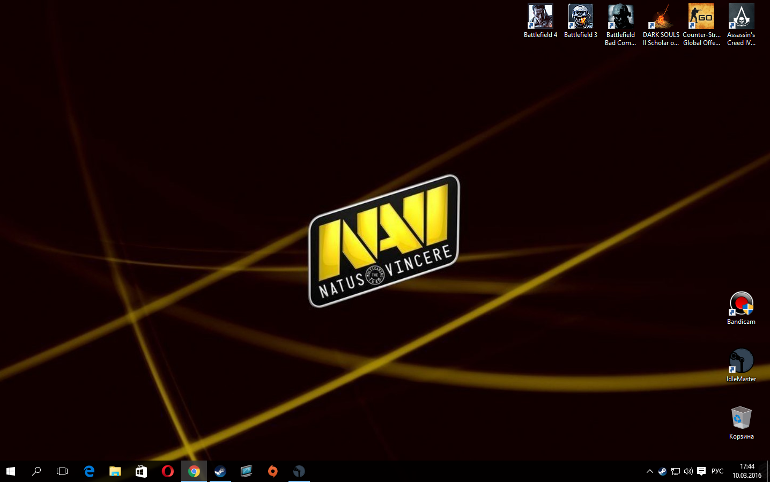The image size is (770, 482).
Task: Open the Action Center notifications icon
Action: pos(701,471)
